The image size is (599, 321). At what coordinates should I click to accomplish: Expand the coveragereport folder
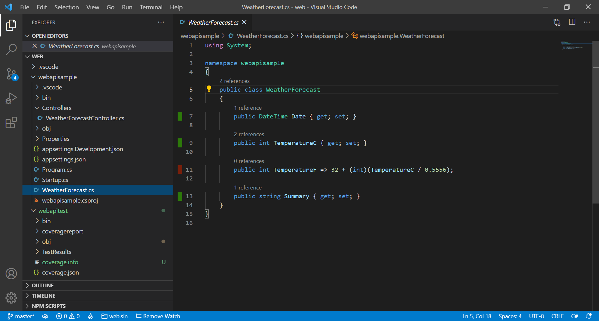pyautogui.click(x=98, y=231)
